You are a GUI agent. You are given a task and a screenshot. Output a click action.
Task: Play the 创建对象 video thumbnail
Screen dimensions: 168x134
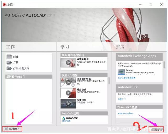click(68, 103)
